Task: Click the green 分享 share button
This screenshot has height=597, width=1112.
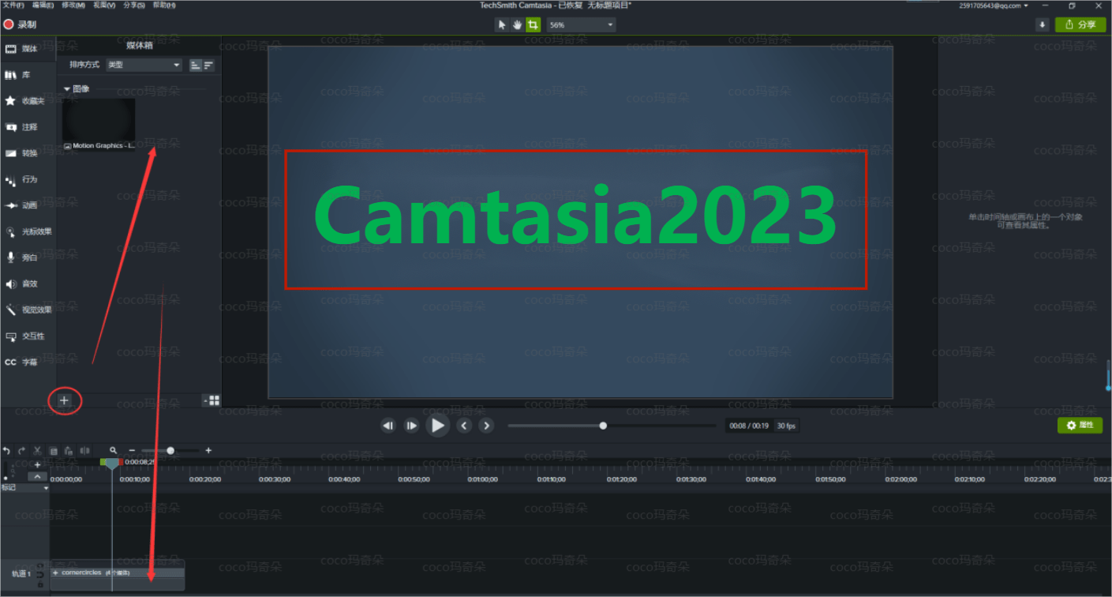Action: 1080,24
